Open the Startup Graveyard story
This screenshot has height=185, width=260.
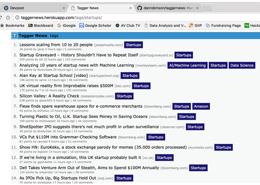(79, 55)
